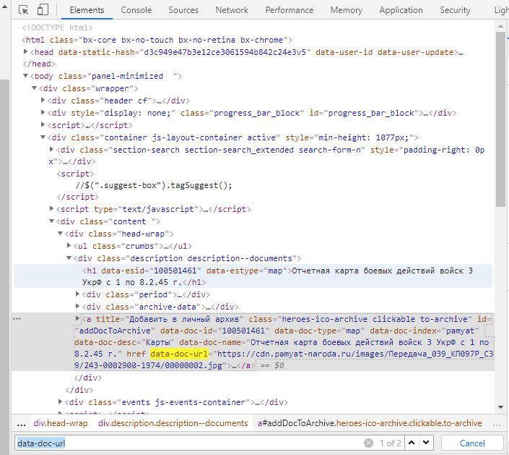Open the Elements tab

click(87, 10)
